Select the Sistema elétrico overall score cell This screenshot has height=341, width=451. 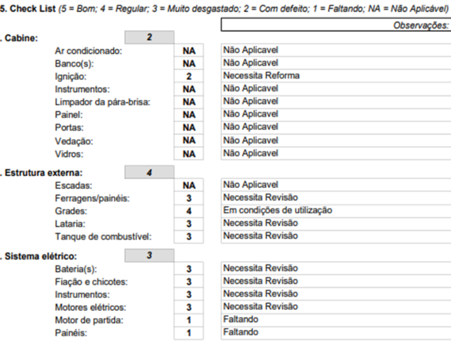coord(149,255)
